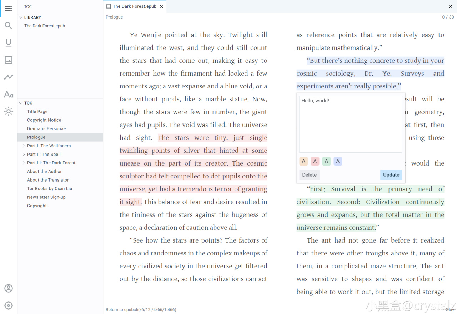Choose the blue highlight color
The height and width of the screenshot is (314, 457).
[338, 161]
